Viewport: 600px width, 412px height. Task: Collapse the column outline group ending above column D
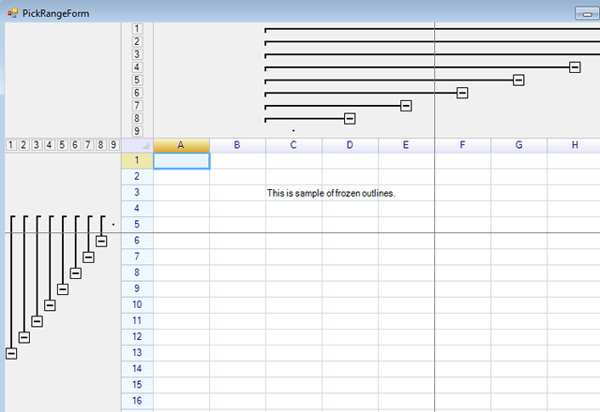coord(350,119)
